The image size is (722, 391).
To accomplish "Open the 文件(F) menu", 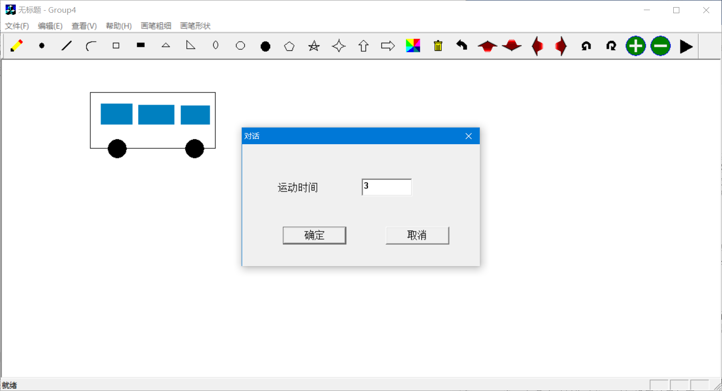I will point(17,26).
